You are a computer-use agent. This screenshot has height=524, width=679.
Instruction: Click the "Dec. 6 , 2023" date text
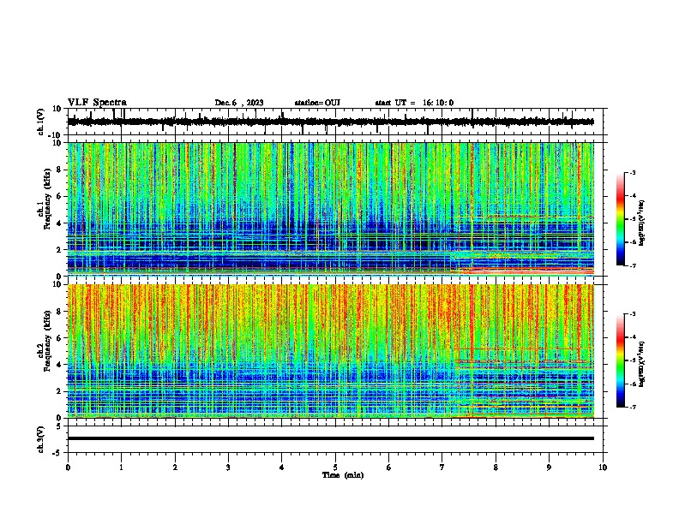pos(239,103)
